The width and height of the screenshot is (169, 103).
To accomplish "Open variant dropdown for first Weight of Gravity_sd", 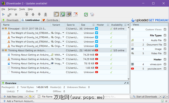I will [x=63, y=41].
